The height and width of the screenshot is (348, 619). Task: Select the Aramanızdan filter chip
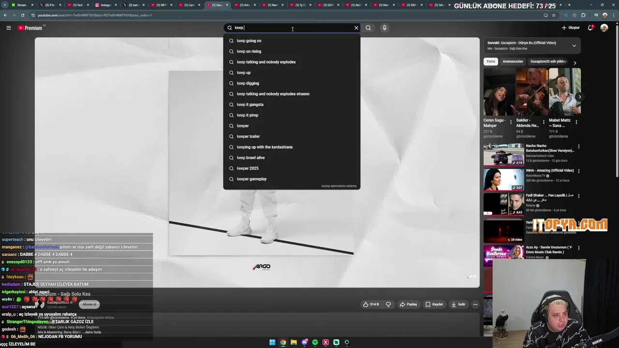tap(513, 61)
